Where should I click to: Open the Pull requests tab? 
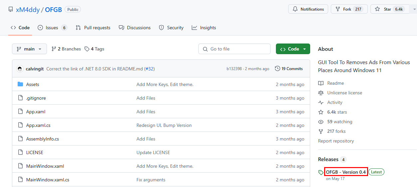[x=93, y=28]
